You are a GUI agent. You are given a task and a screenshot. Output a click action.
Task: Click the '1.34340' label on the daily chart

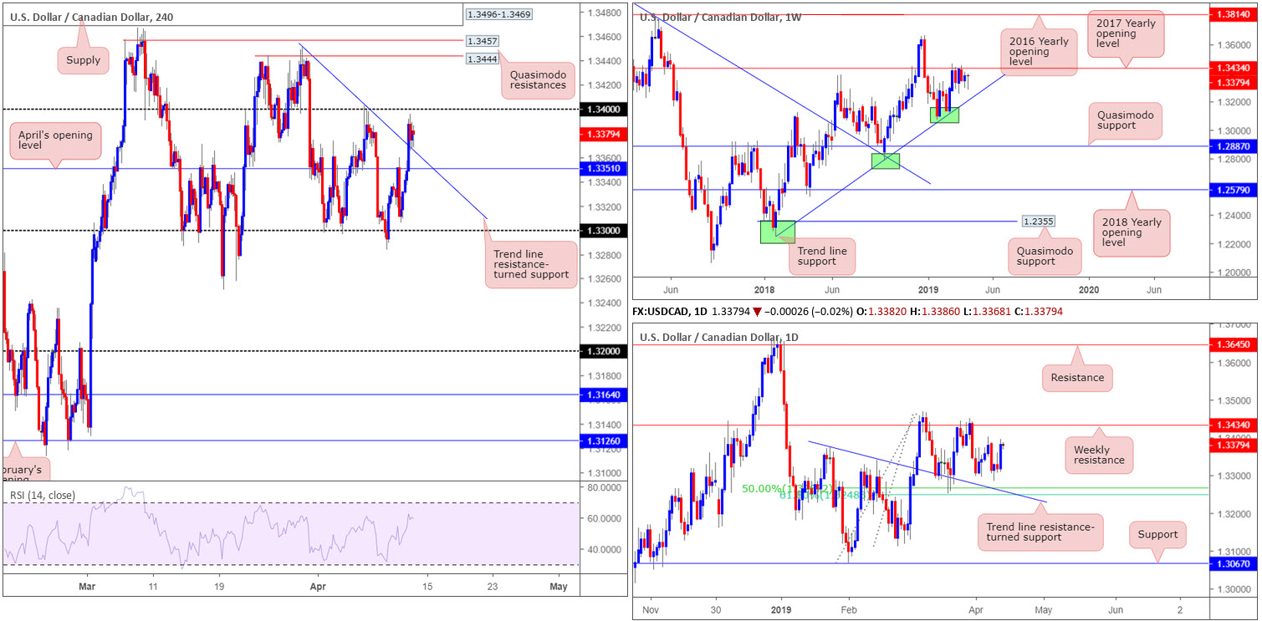coord(1233,425)
